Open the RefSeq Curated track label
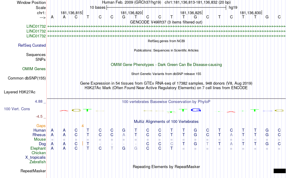 [32, 45]
